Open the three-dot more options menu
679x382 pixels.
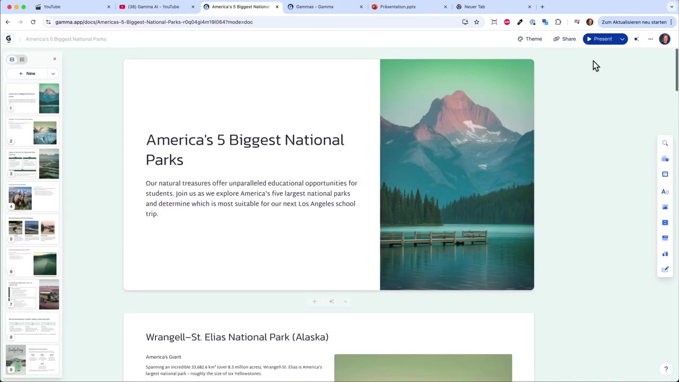pyautogui.click(x=650, y=39)
